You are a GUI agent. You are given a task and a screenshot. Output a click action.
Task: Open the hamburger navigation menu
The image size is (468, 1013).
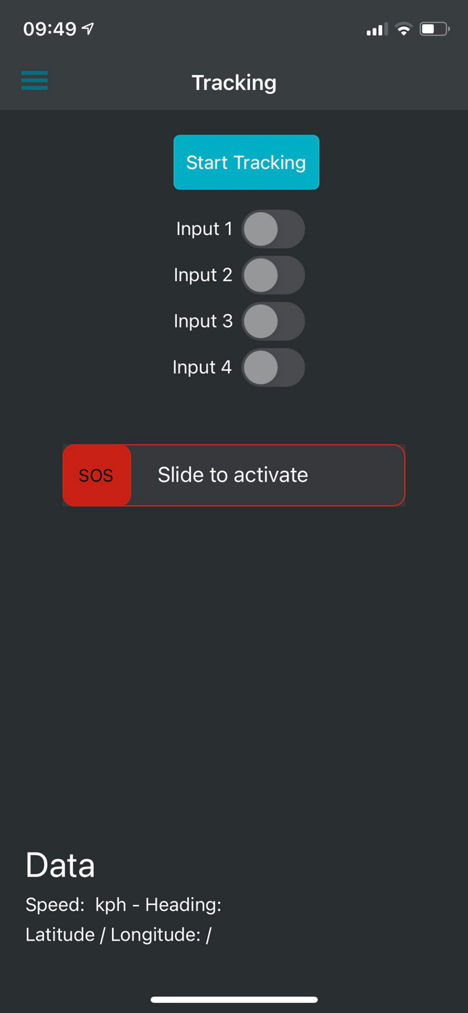pyautogui.click(x=34, y=80)
